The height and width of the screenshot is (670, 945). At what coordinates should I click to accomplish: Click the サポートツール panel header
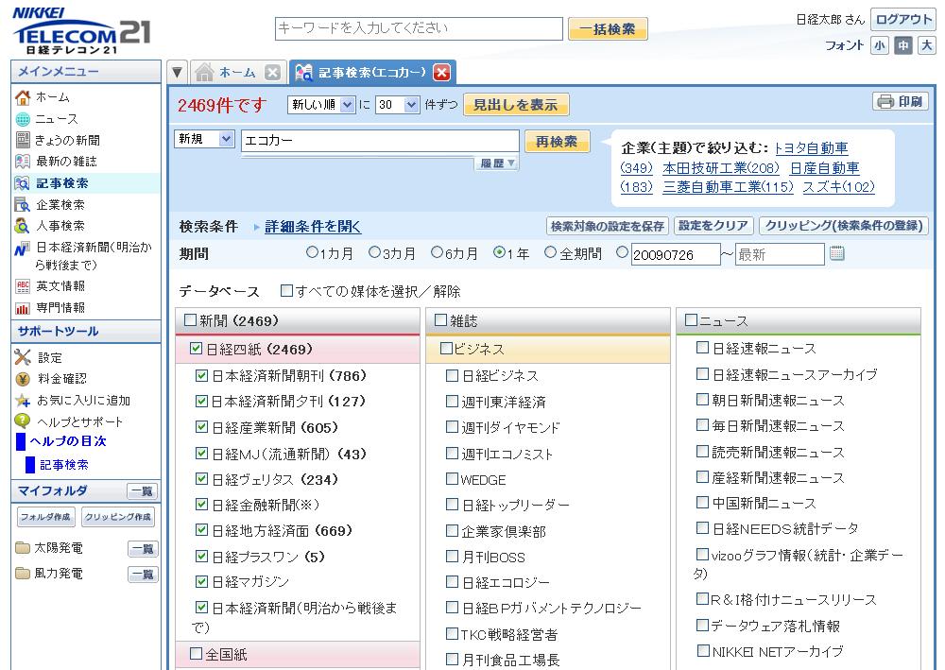coord(86,331)
